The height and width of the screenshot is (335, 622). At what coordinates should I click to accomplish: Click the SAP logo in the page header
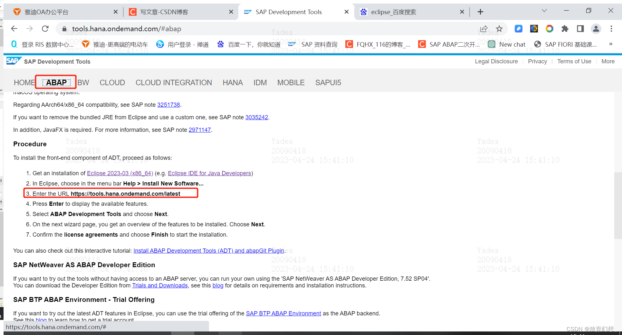click(14, 61)
